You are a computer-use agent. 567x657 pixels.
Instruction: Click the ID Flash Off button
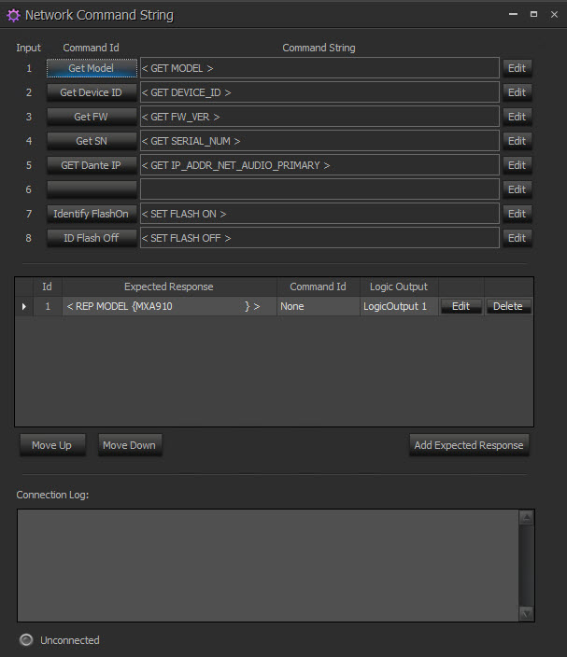coord(91,238)
